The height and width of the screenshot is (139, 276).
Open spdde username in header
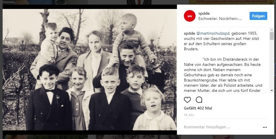pyautogui.click(x=204, y=14)
